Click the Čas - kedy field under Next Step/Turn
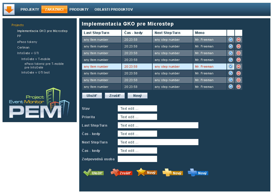 pos(137,150)
